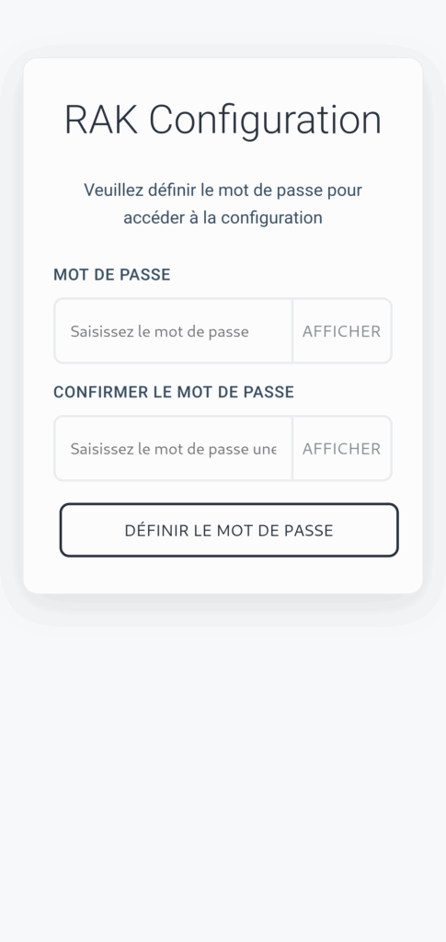446x942 pixels.
Task: Toggle visibility of the MOT DE PASSE field
Action: click(341, 331)
